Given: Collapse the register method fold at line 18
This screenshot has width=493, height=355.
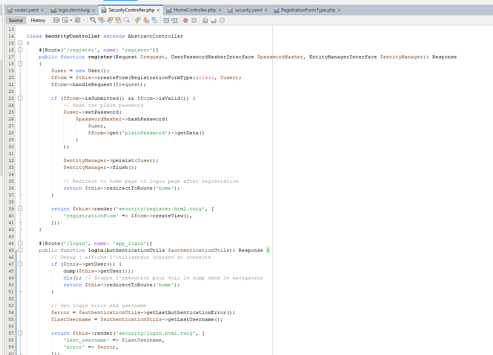Looking at the screenshot, I should point(20,64).
